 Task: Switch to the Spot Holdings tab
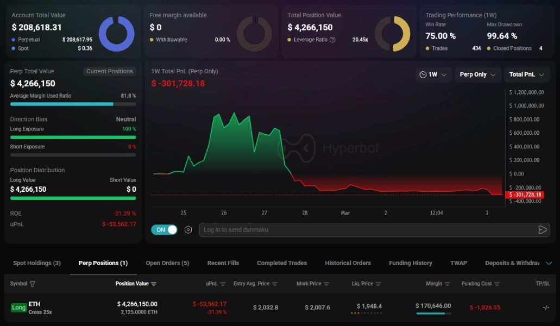point(36,263)
